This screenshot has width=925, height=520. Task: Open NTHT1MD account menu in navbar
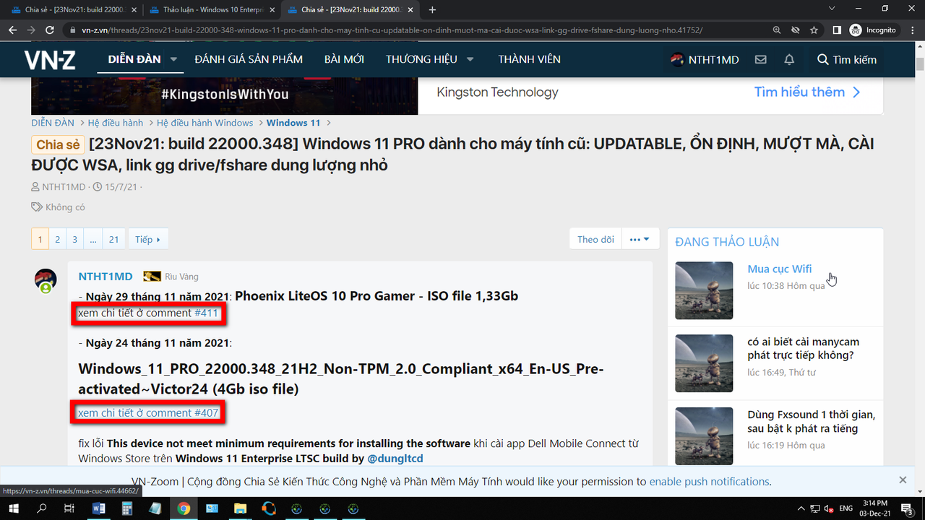[705, 60]
